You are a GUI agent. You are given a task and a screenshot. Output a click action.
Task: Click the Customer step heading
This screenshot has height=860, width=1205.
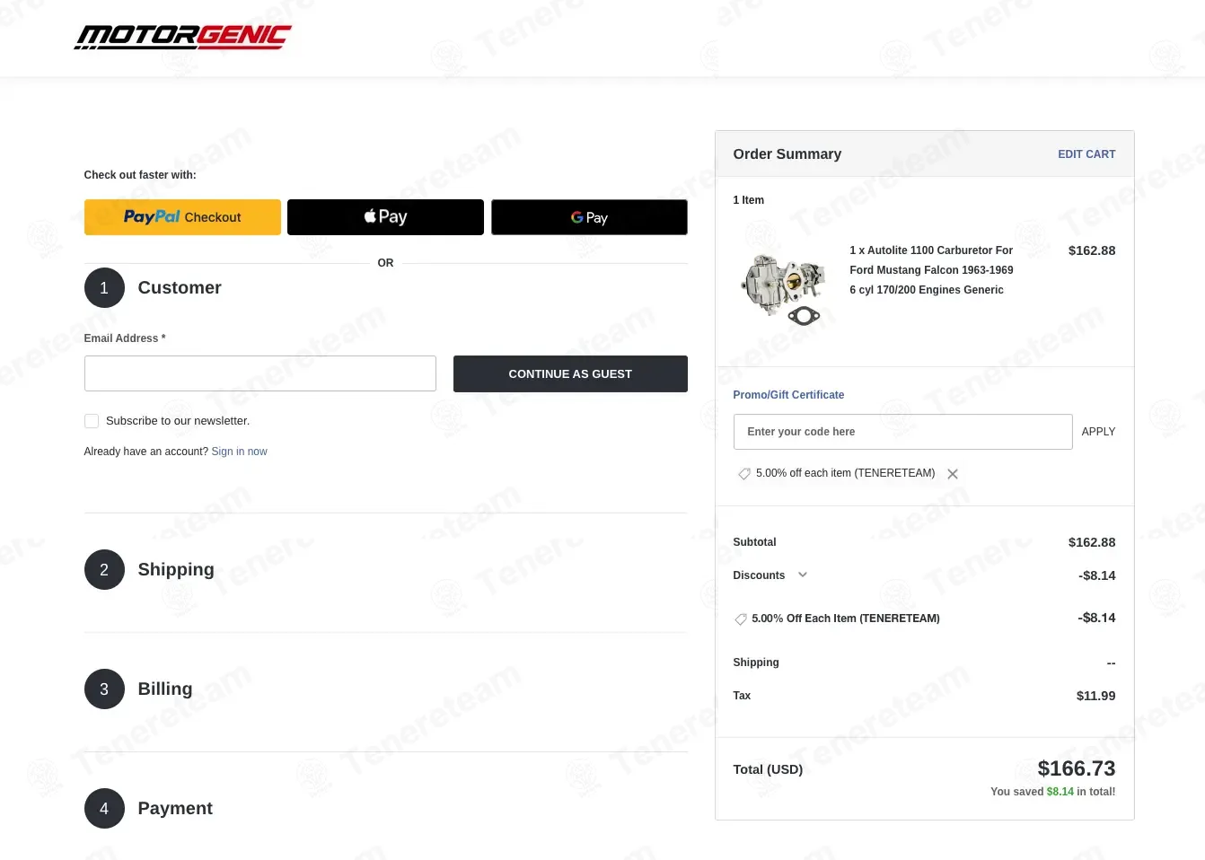click(x=180, y=288)
